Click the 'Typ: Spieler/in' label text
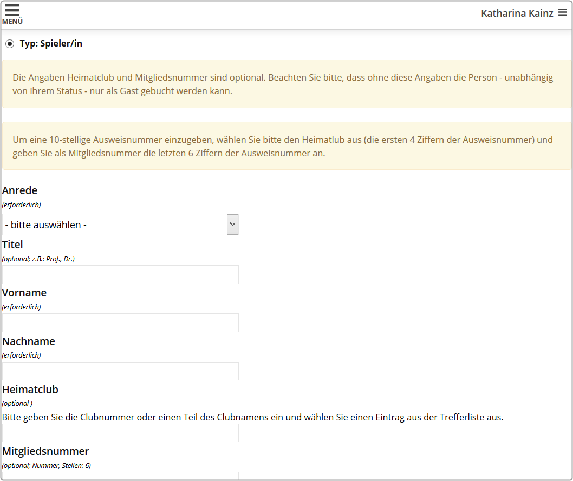573x481 pixels. coord(51,44)
